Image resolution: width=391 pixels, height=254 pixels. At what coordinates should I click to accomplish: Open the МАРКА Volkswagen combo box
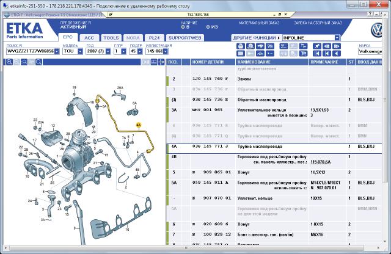(x=370, y=51)
